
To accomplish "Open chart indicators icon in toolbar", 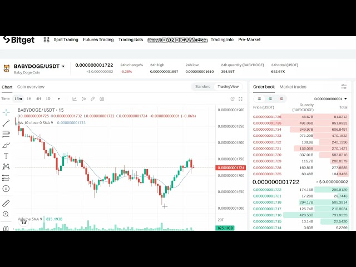I will (74, 99).
